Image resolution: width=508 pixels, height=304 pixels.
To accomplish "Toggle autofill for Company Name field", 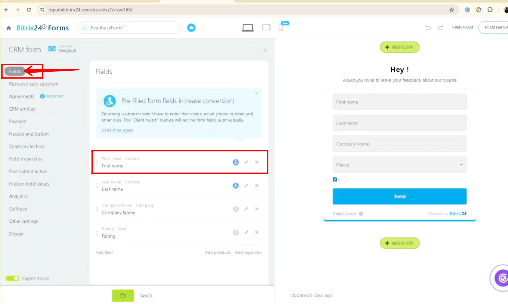I will click(x=236, y=209).
